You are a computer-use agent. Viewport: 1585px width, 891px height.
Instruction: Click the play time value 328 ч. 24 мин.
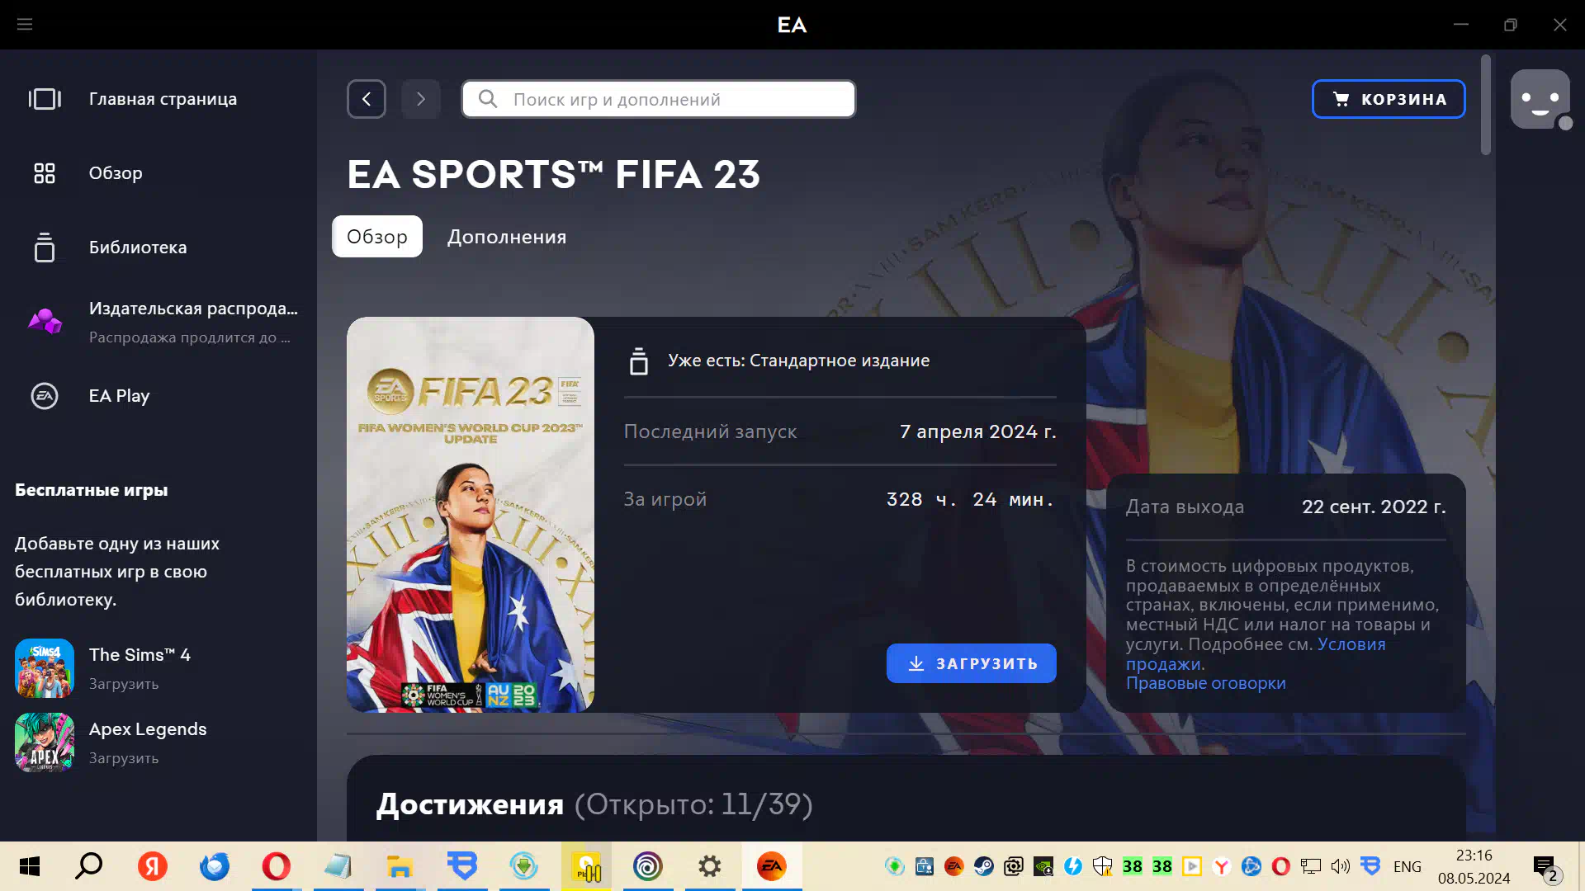click(x=971, y=499)
